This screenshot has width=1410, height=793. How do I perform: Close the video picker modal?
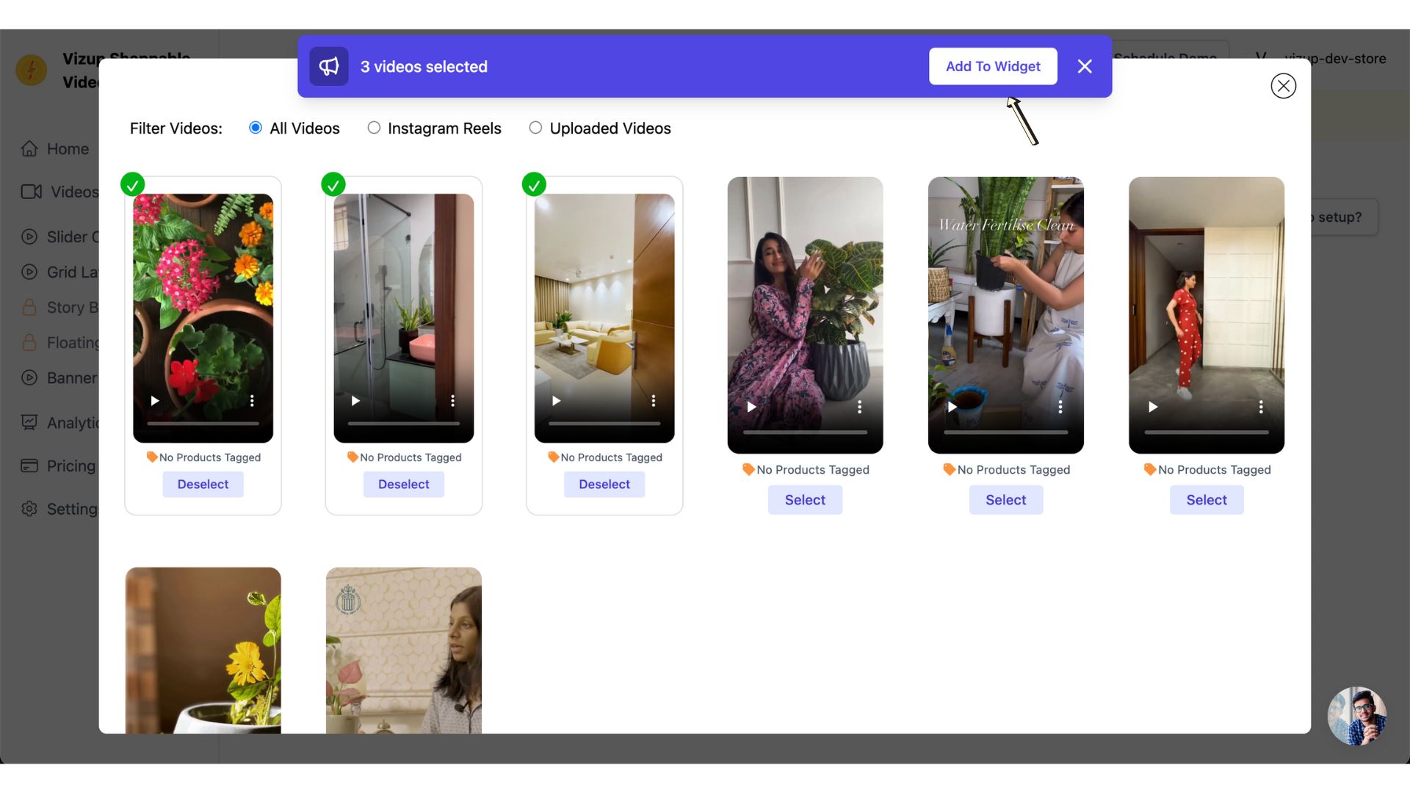(1283, 86)
